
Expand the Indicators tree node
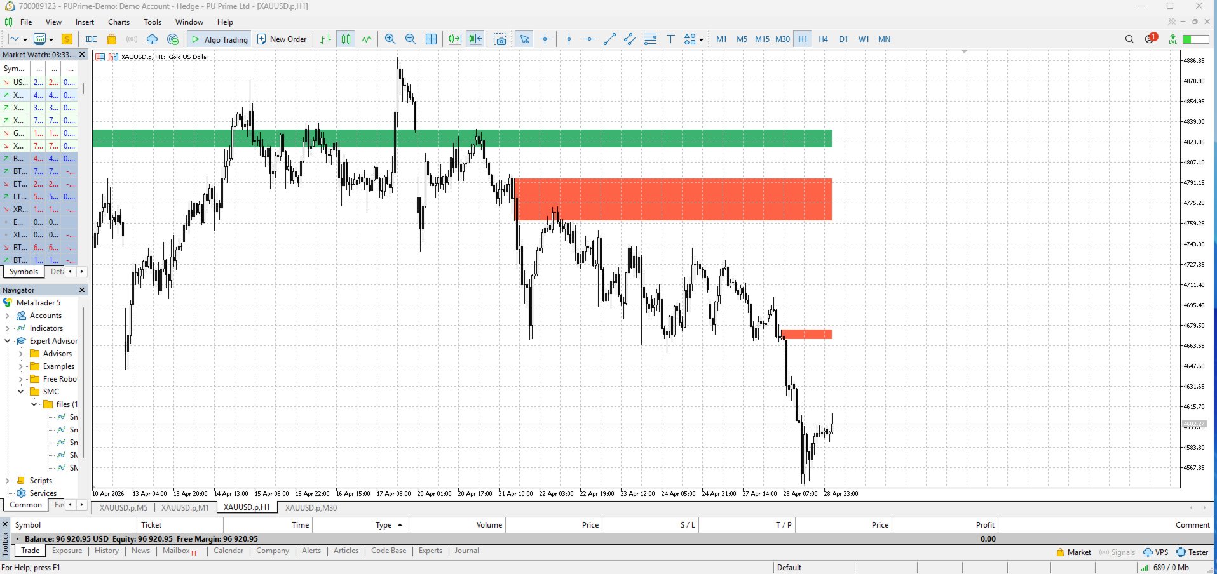click(8, 328)
